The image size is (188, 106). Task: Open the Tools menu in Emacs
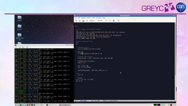pyautogui.click(x=93, y=18)
